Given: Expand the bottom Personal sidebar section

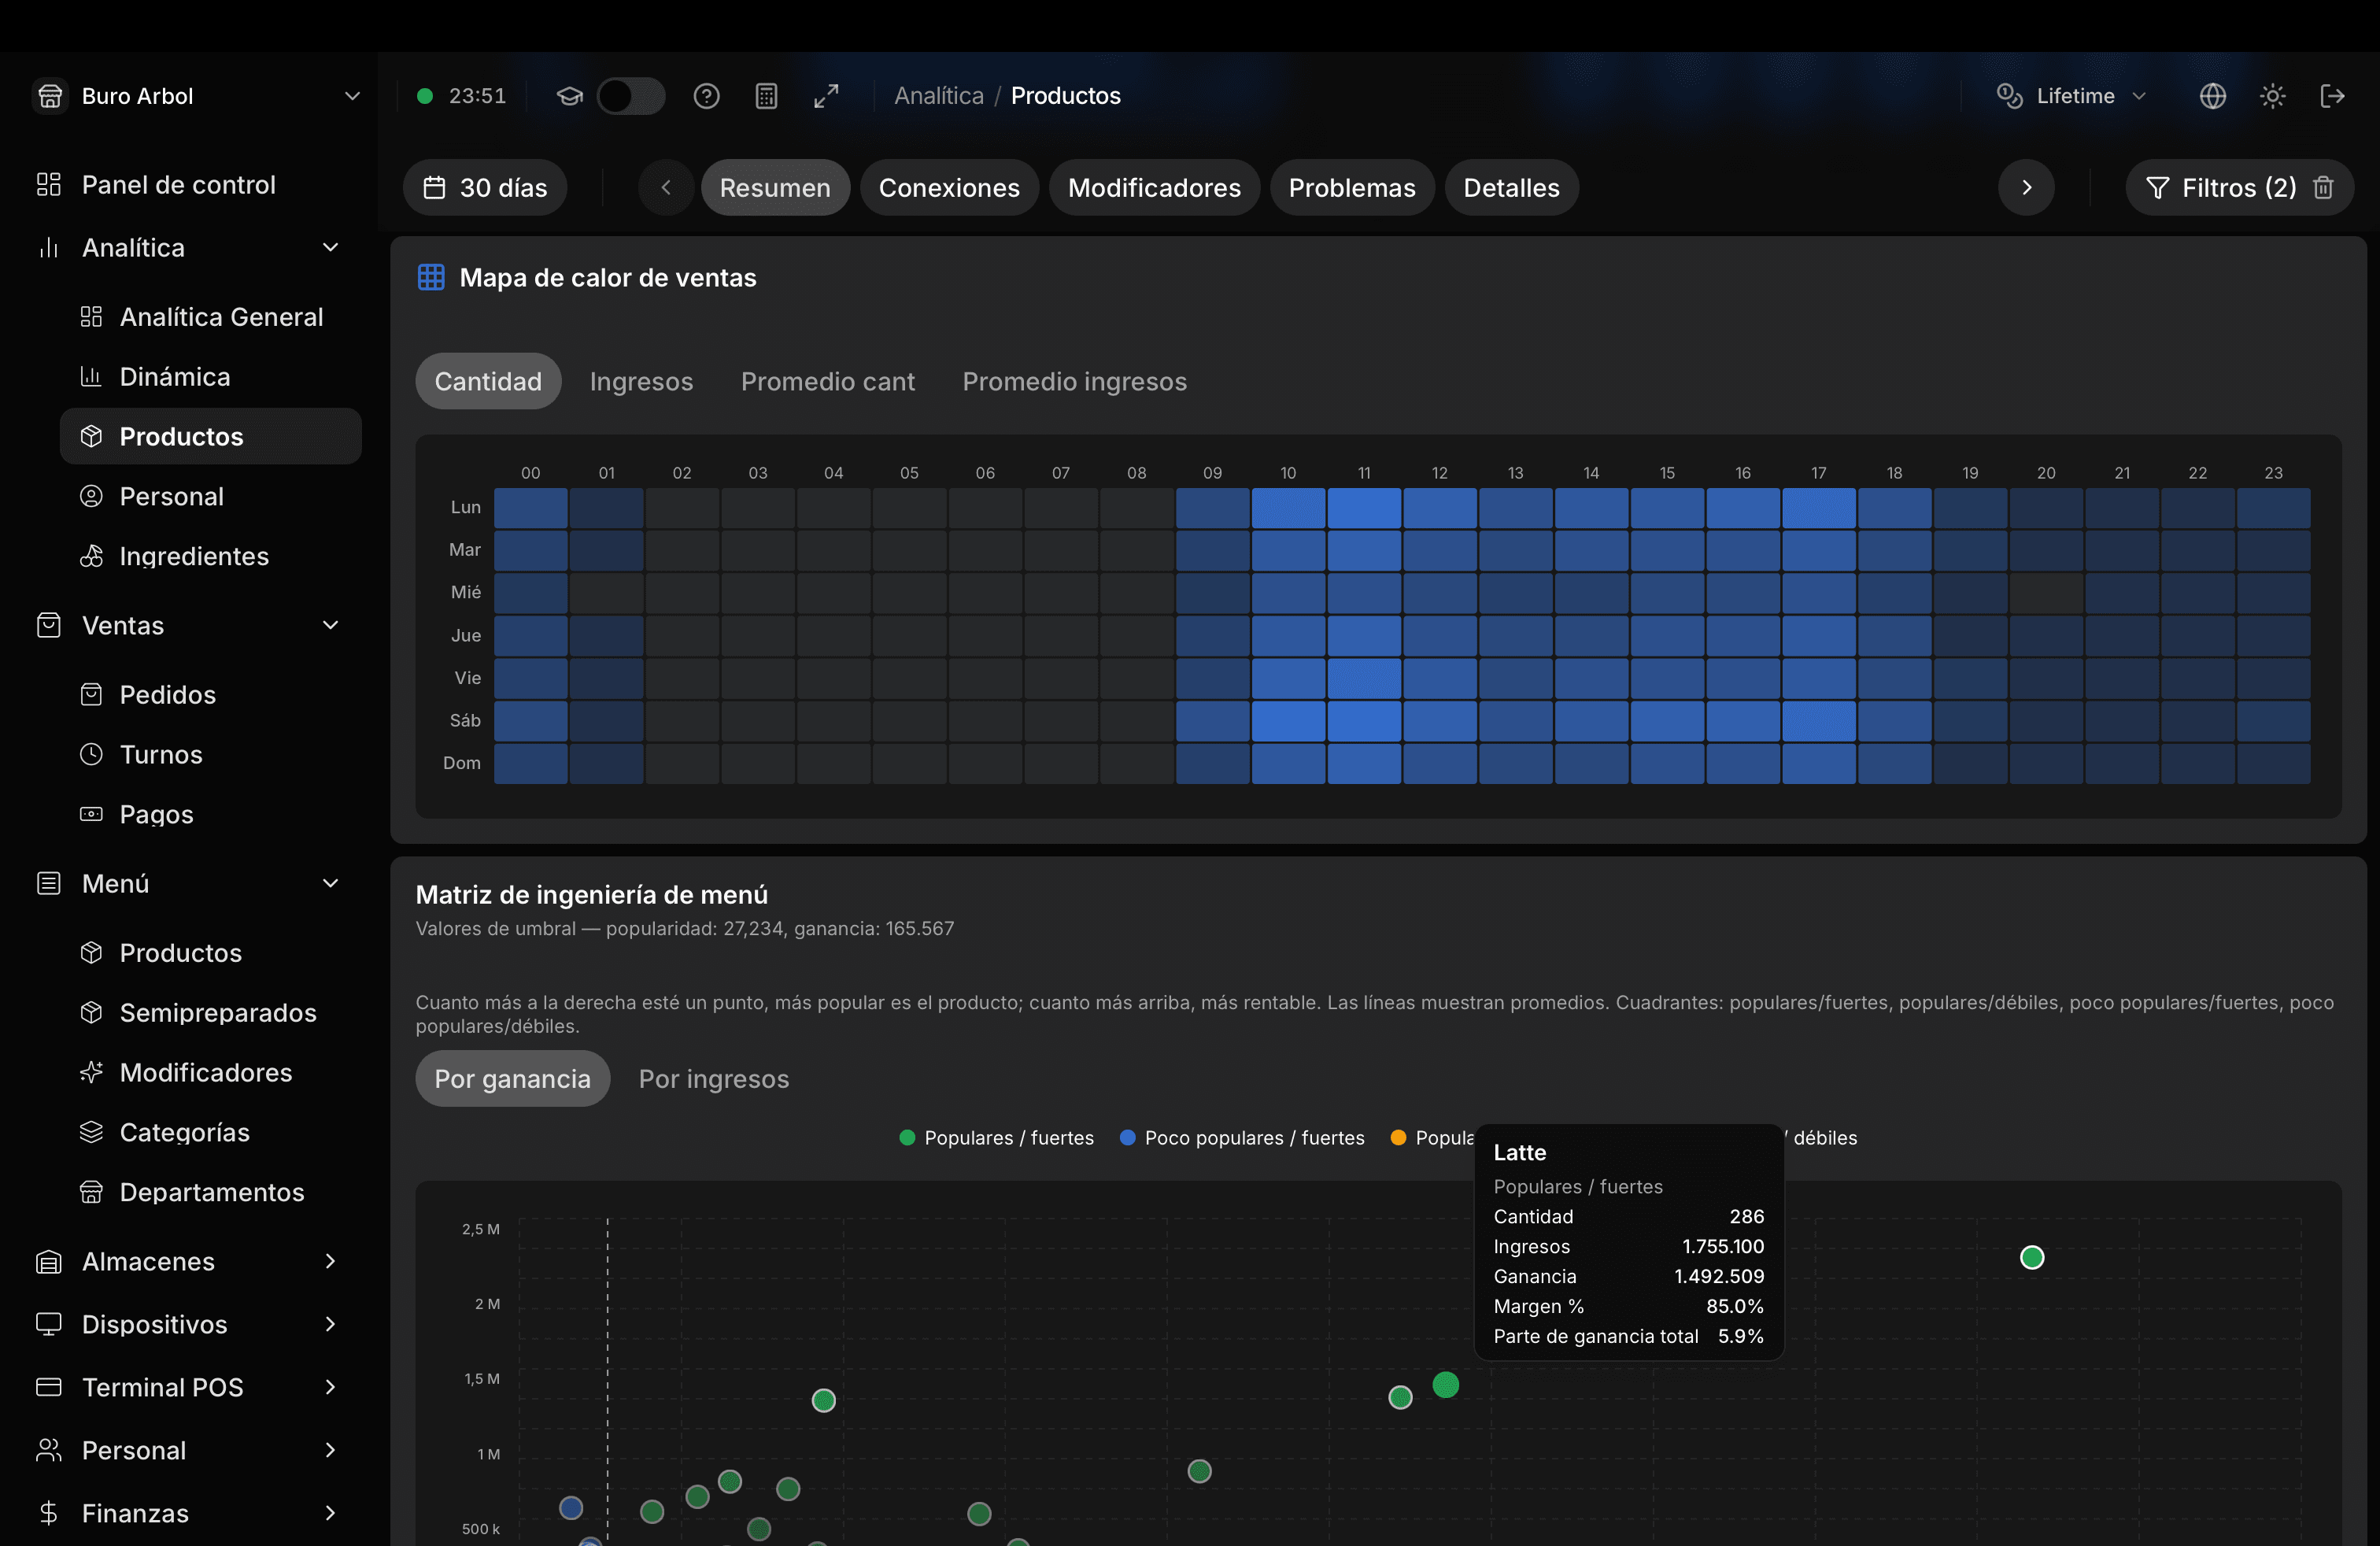Looking at the screenshot, I should pos(331,1451).
